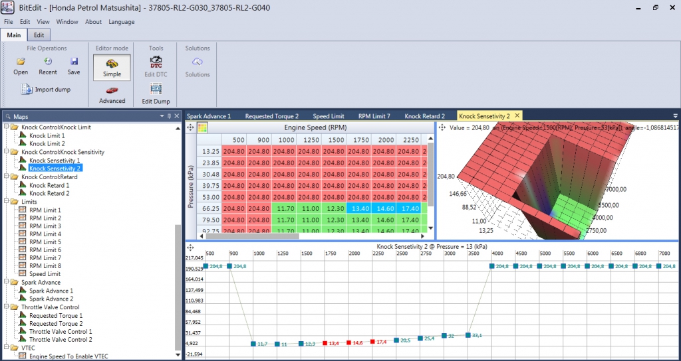Switch to the Edit ribbon tab
The image size is (681, 361).
point(39,35)
